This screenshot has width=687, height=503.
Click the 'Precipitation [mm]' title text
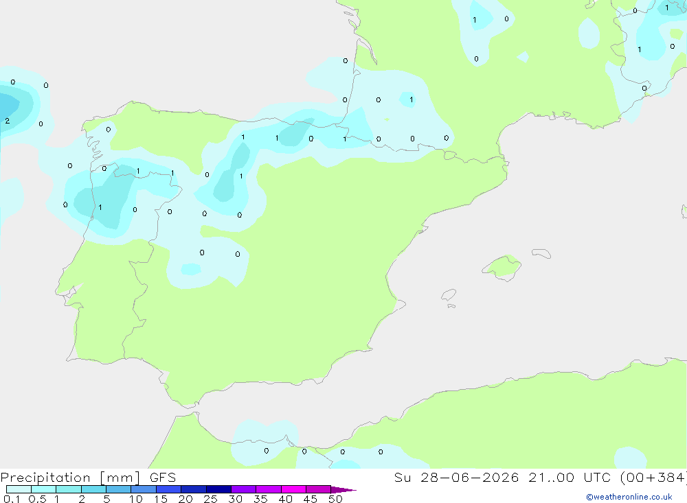[70, 478]
